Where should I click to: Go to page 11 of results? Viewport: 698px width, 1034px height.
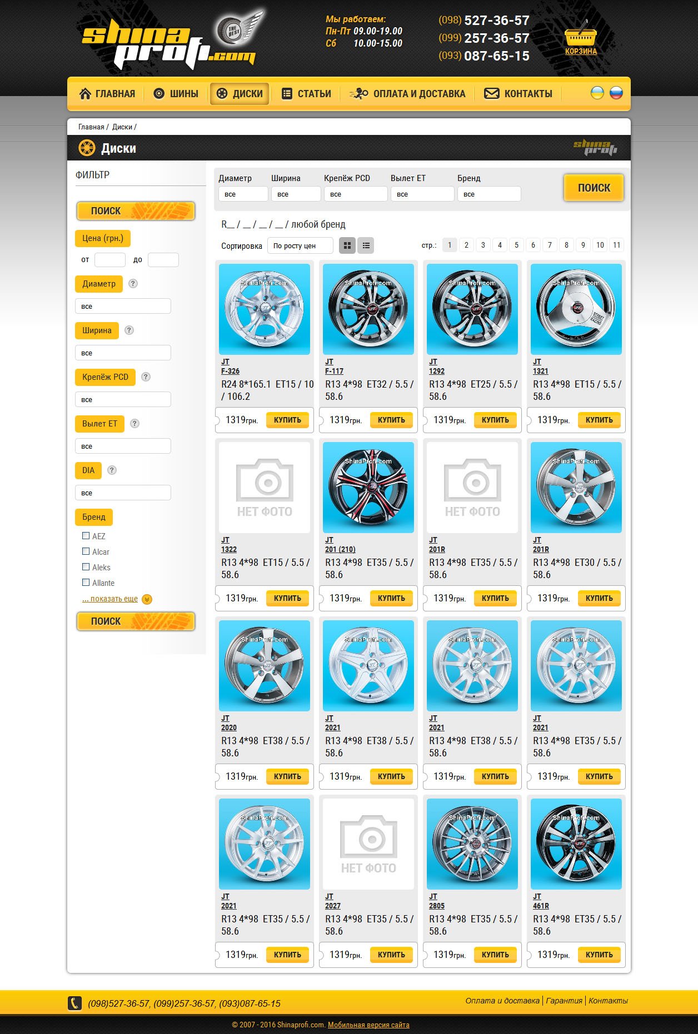click(x=617, y=245)
